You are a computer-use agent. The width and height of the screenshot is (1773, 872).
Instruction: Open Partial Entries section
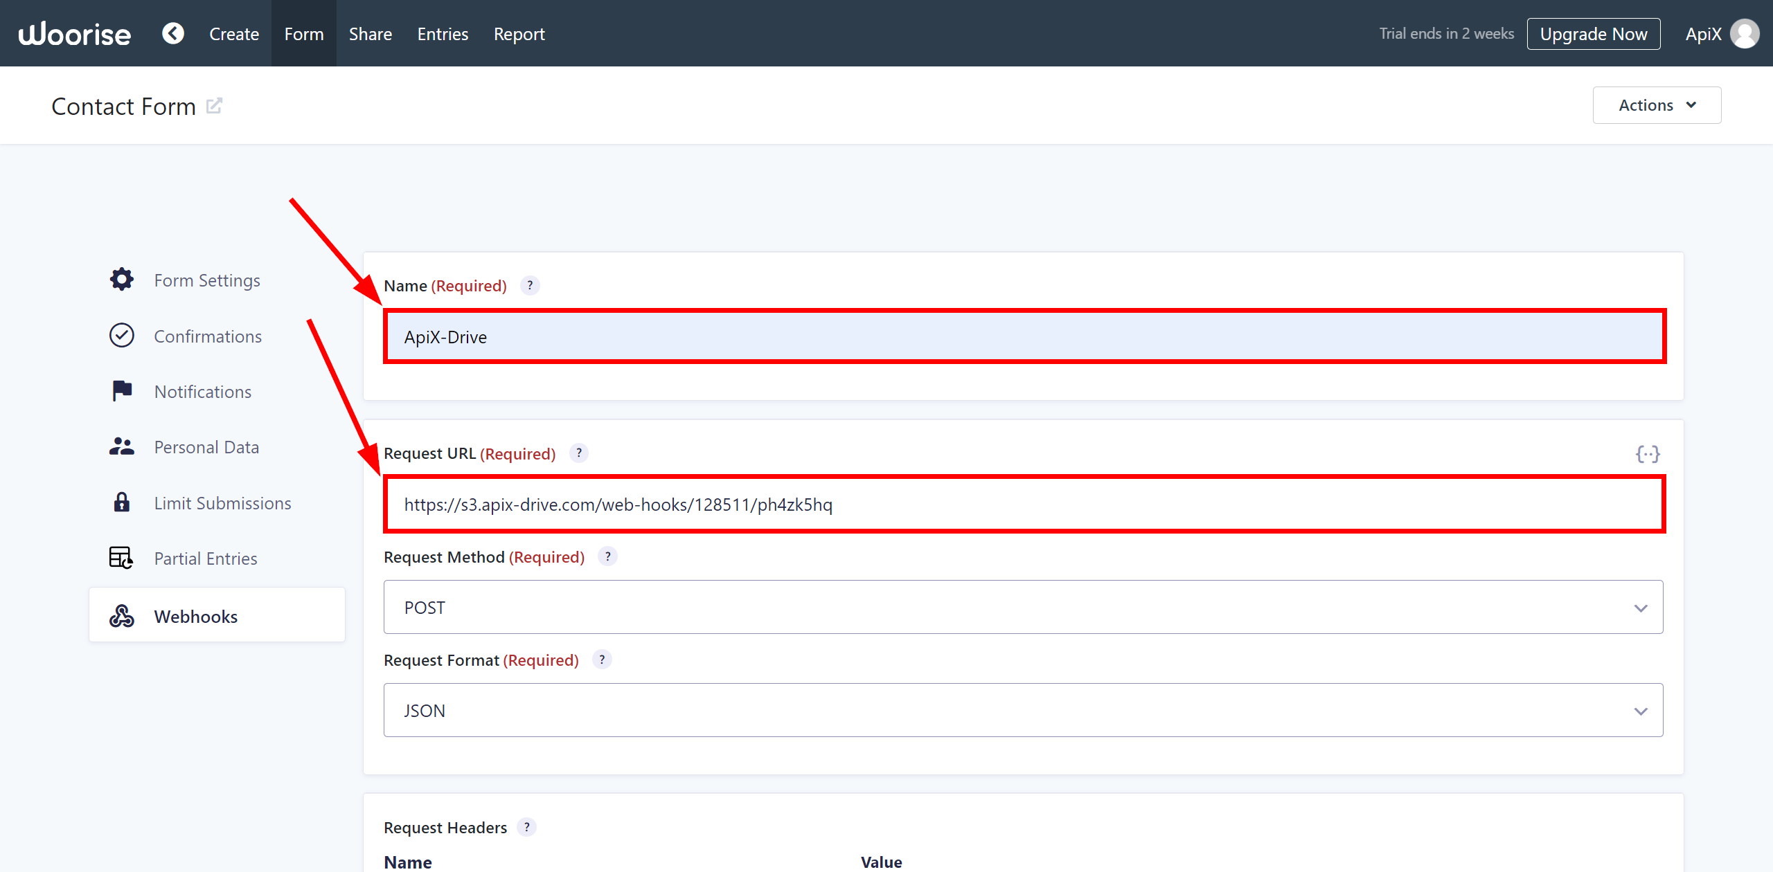(x=206, y=558)
